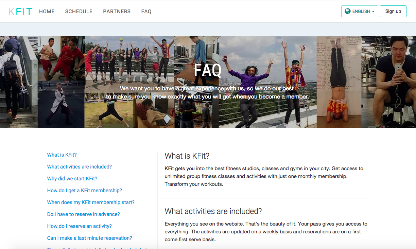Click 'Why did we start KFit?' link

click(72, 179)
